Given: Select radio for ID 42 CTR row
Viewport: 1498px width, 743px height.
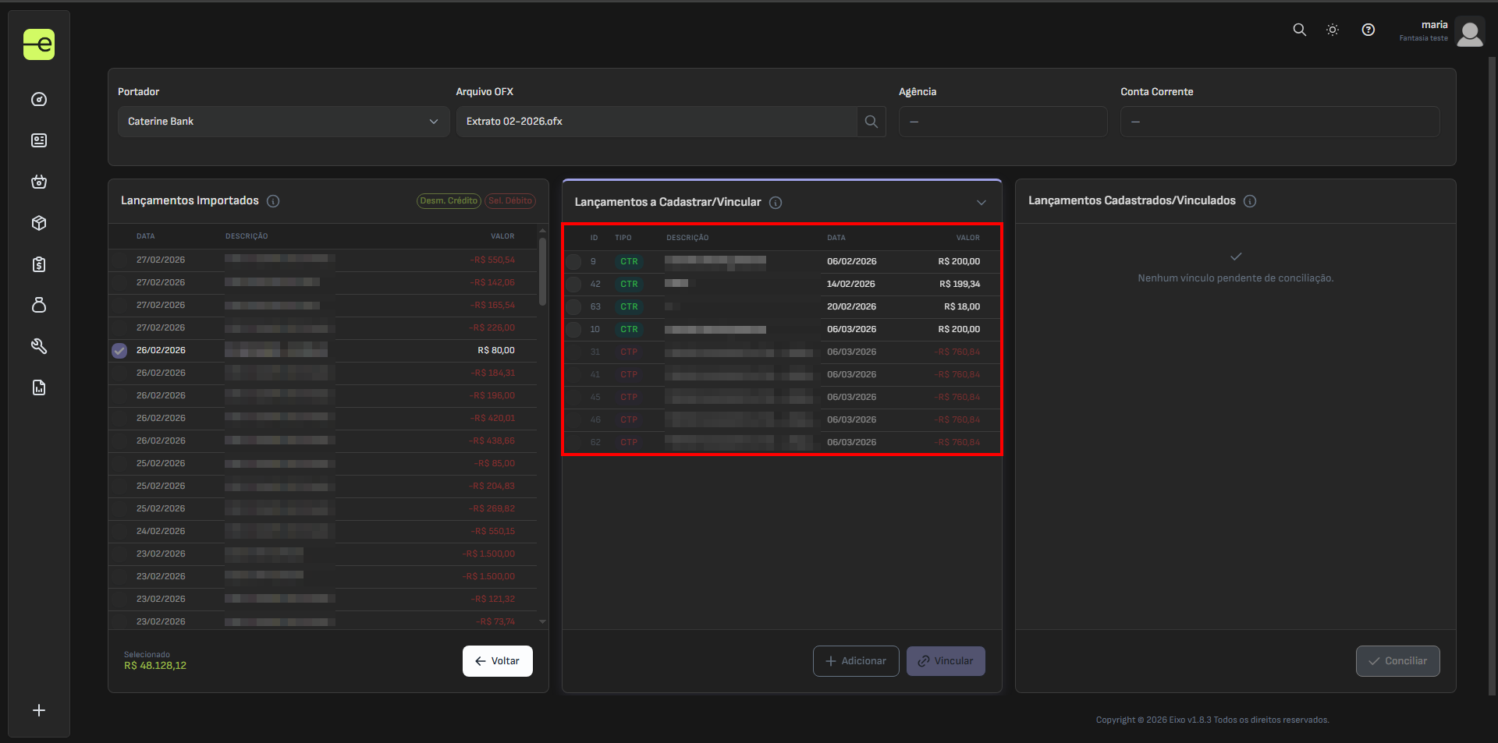Looking at the screenshot, I should tap(574, 285).
